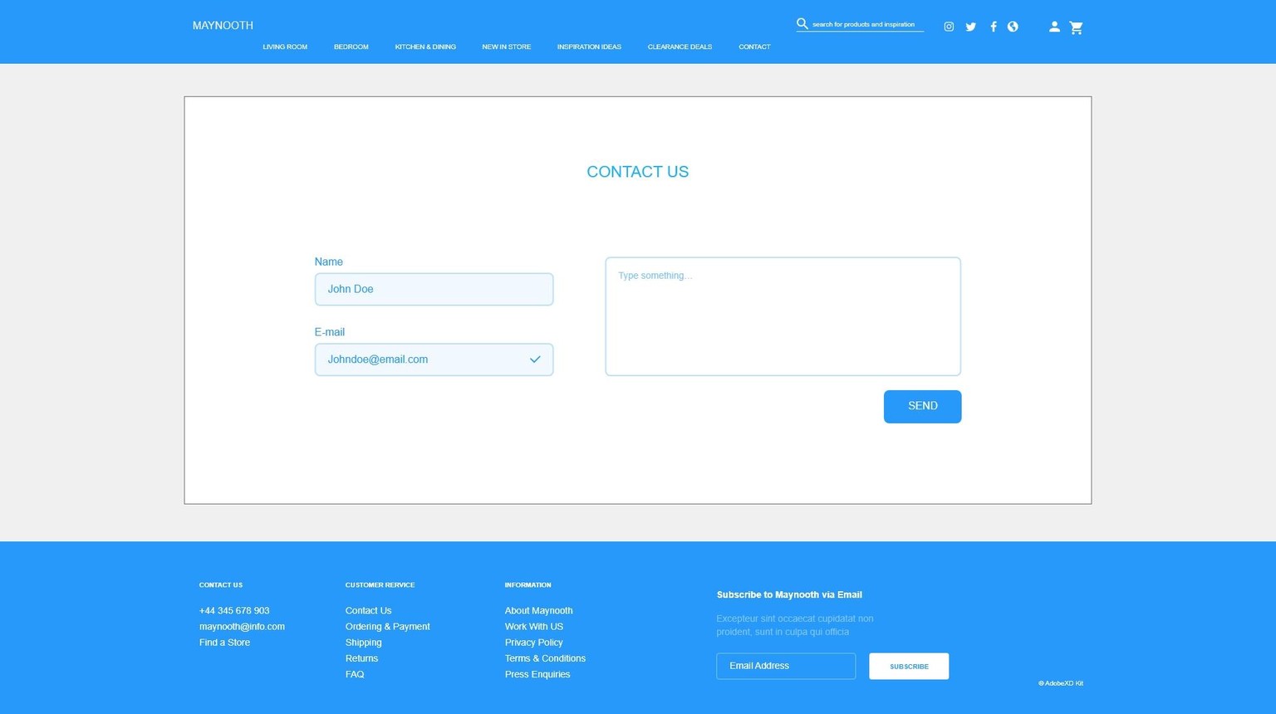The height and width of the screenshot is (714, 1276).
Task: Open the KITCHEN & DINING menu
Action: pyautogui.click(x=425, y=46)
